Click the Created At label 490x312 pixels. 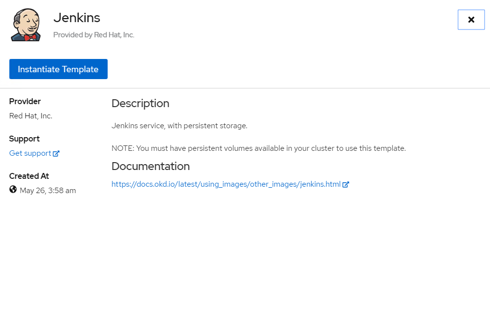[29, 176]
